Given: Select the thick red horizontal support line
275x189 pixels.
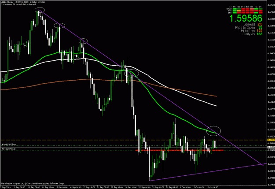Looking at the screenshot, I should coord(179,150).
